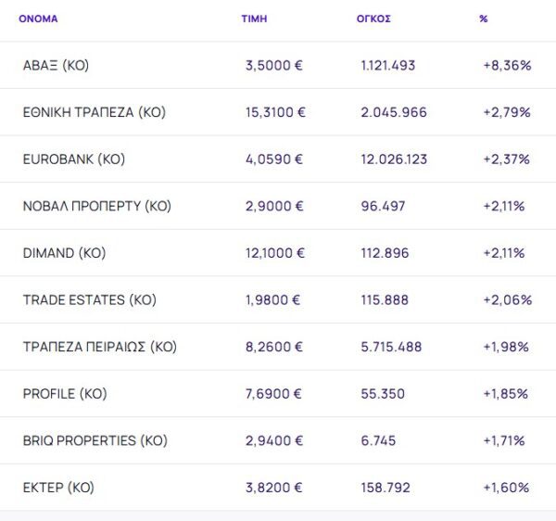Sort by ΟΓΚΟΣ column header
The image size is (556, 521).
[x=373, y=19]
